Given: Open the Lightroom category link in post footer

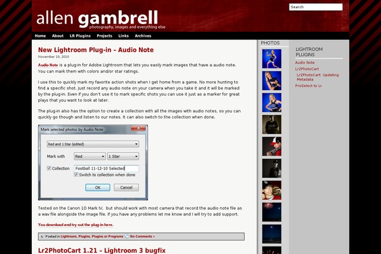Looking at the screenshot, I should click(x=69, y=236).
